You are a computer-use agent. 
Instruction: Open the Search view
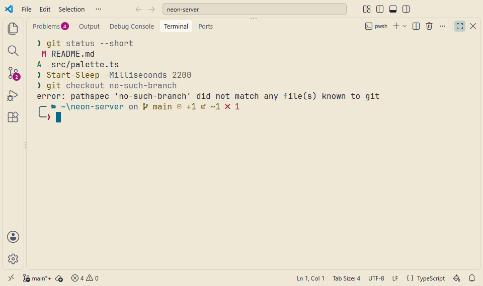pyautogui.click(x=13, y=51)
